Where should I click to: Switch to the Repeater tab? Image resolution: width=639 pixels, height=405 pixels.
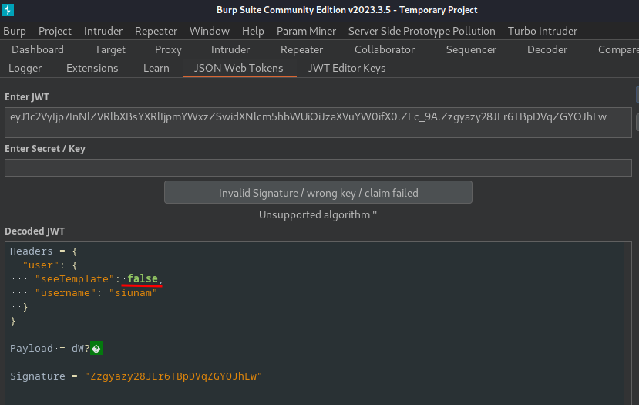click(301, 50)
